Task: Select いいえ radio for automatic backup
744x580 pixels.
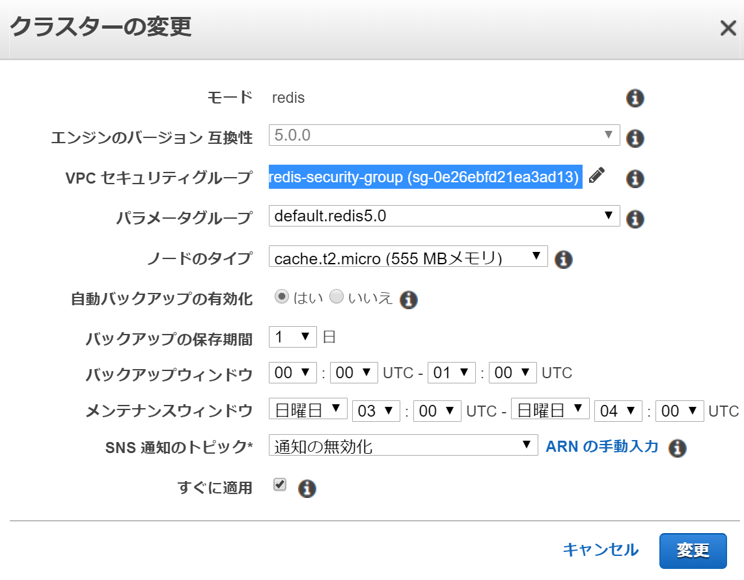Action: (336, 297)
